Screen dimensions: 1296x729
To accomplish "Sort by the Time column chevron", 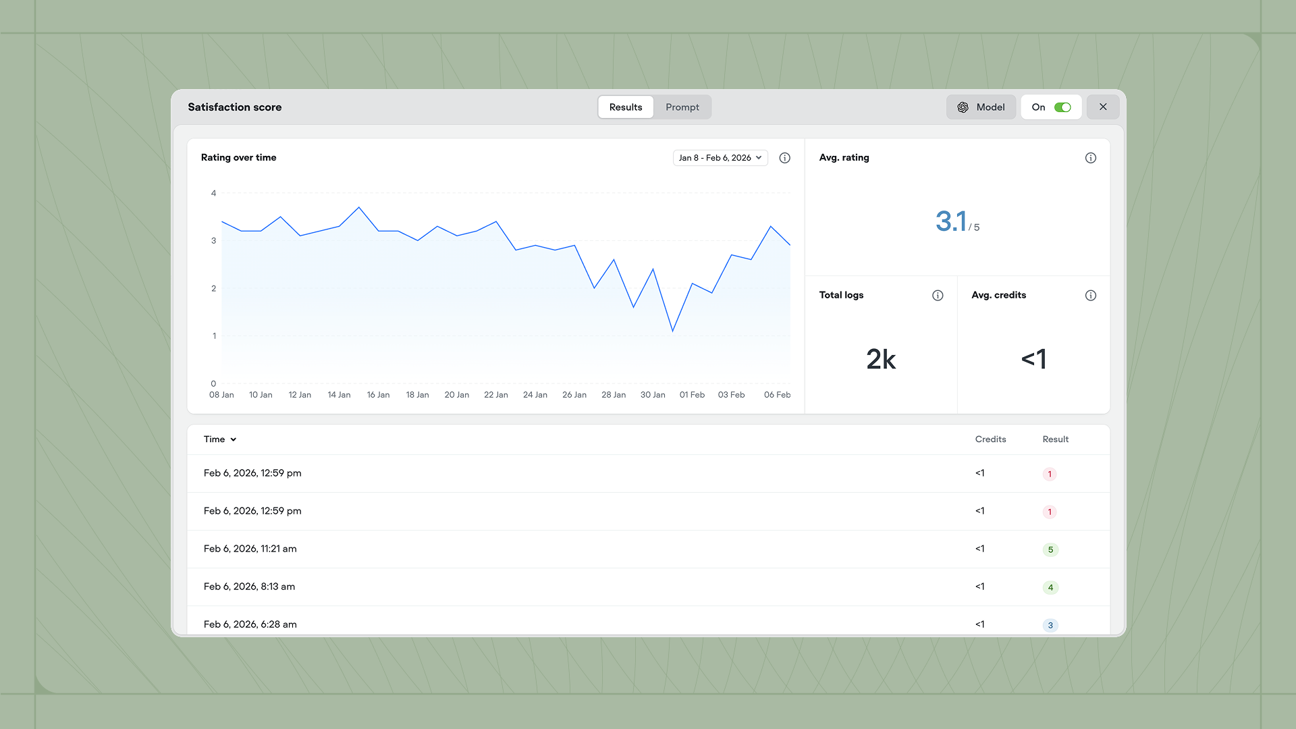I will pos(234,439).
